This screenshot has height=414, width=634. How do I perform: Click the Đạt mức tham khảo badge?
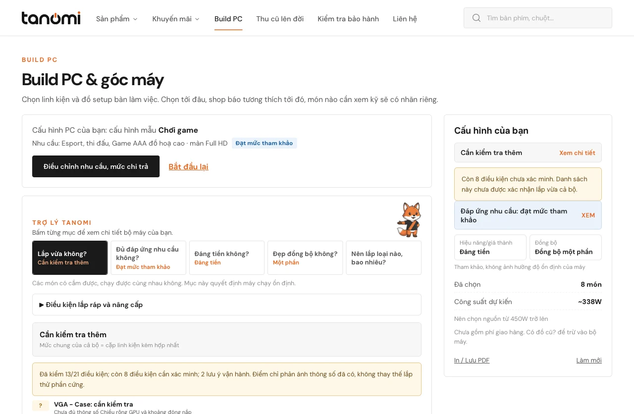pos(264,143)
